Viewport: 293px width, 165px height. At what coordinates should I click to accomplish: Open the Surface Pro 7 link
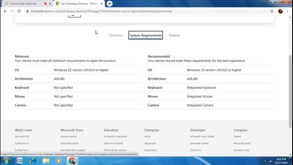[22, 150]
